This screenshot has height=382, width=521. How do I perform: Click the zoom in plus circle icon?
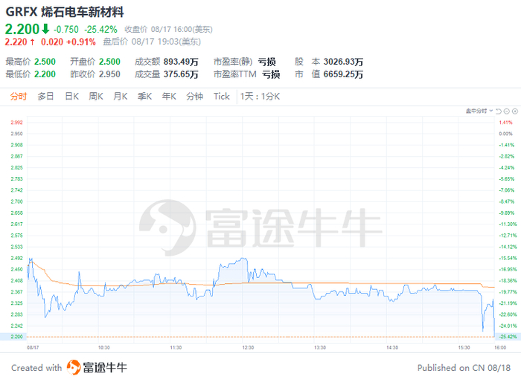point(515,111)
